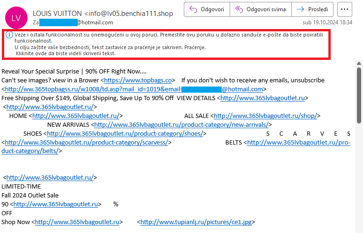Open the unsubscribe 365topbagss.ru td.asp link
The width and height of the screenshot is (363, 233).
[134, 89]
